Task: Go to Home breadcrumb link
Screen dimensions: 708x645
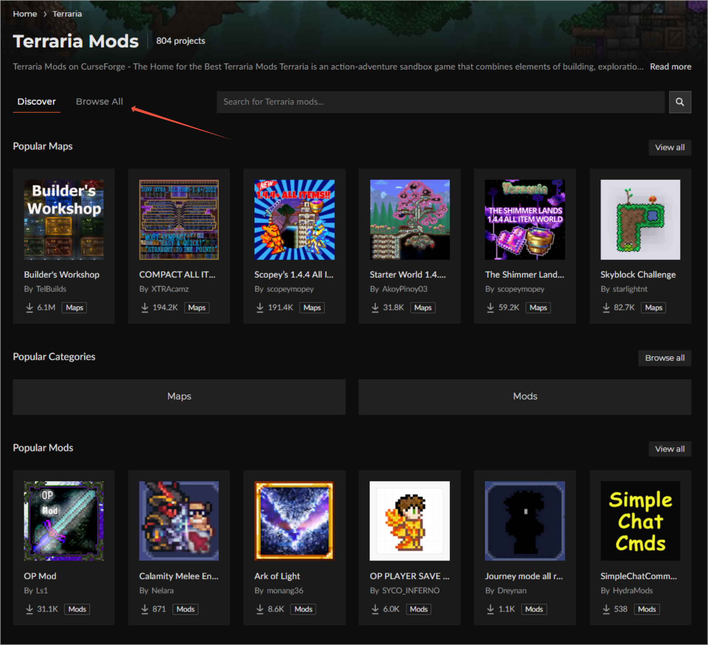Action: pos(25,14)
